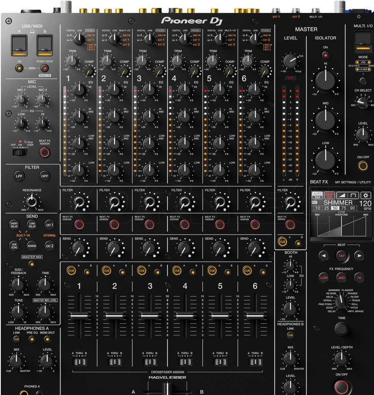Select beat value 50 on FX screen
This screenshot has width=374, height=395.
point(335,208)
